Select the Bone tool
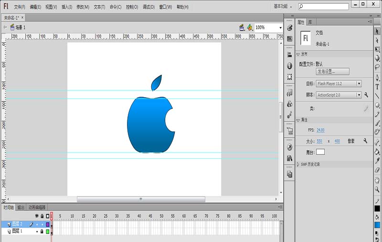Image resolution: width=382 pixels, height=242 pixels. coord(377,142)
